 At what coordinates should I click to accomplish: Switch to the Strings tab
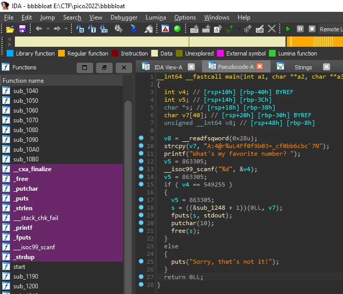click(x=303, y=67)
